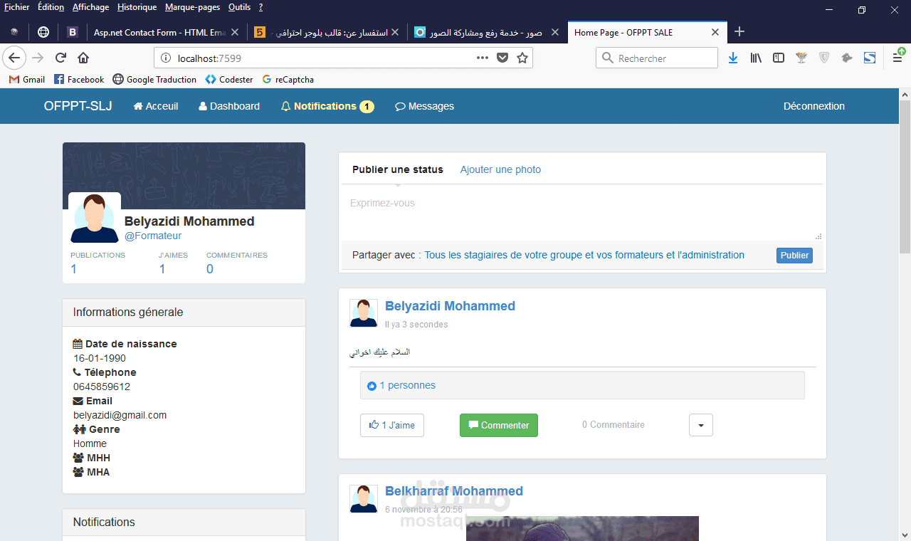Click the COMMENTAIRES count on profile card

pyautogui.click(x=210, y=269)
